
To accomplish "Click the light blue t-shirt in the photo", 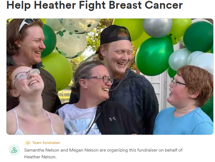I will click(x=183, y=122).
